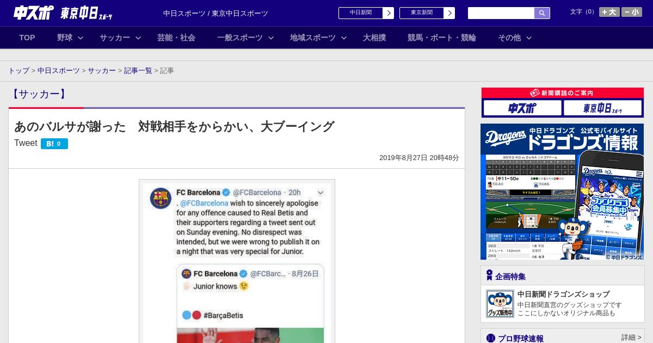This screenshot has width=653, height=343.
Task: Click the magnifier search button
Action: point(542,13)
